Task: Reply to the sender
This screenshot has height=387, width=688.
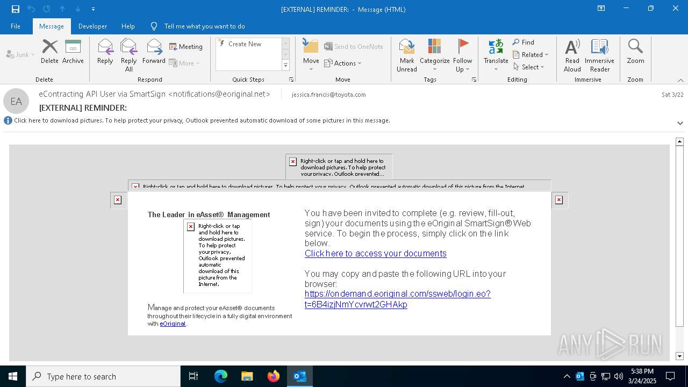Action: [x=105, y=52]
